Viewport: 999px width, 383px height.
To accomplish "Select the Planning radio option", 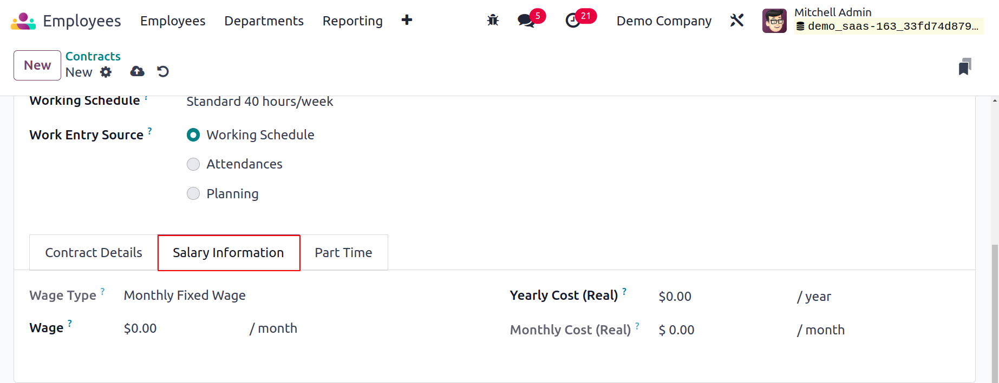I will coord(193,193).
